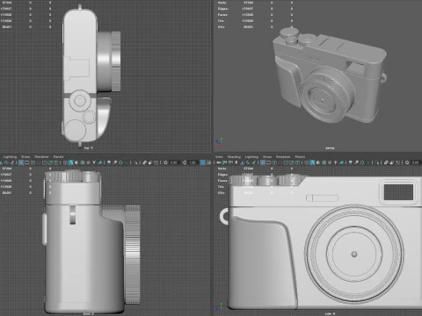Image resolution: width=422 pixels, height=316 pixels.
Task: Open the Shading menu of the lens-front viewport
Action: (234, 157)
